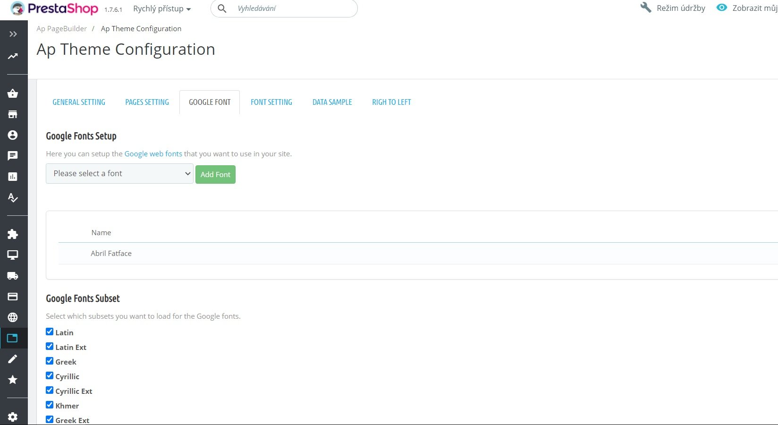This screenshot has width=778, height=425.
Task: Open Payment credit card icon in sidebar
Action: point(13,297)
